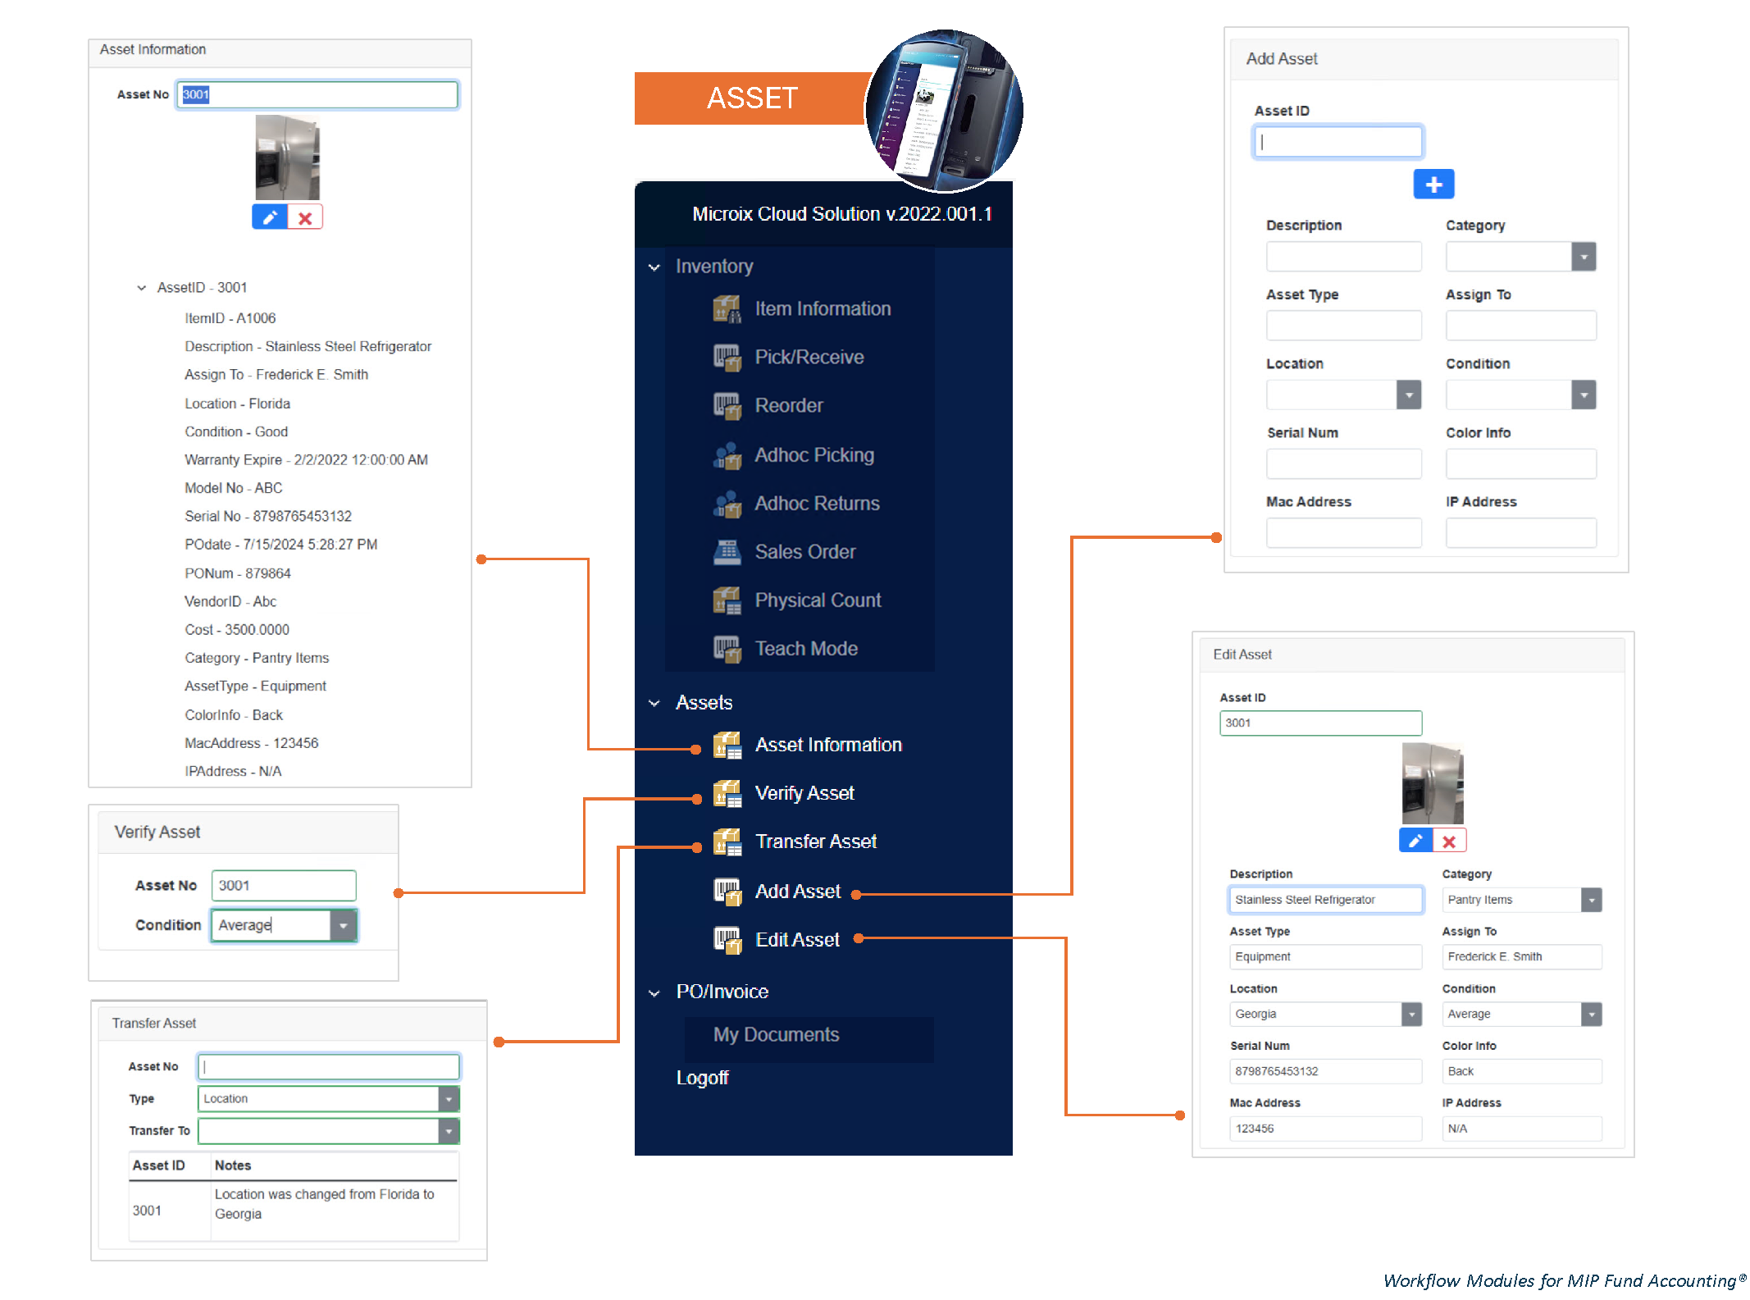Collapse the Inventory menu section
1750x1300 pixels.
(x=654, y=267)
